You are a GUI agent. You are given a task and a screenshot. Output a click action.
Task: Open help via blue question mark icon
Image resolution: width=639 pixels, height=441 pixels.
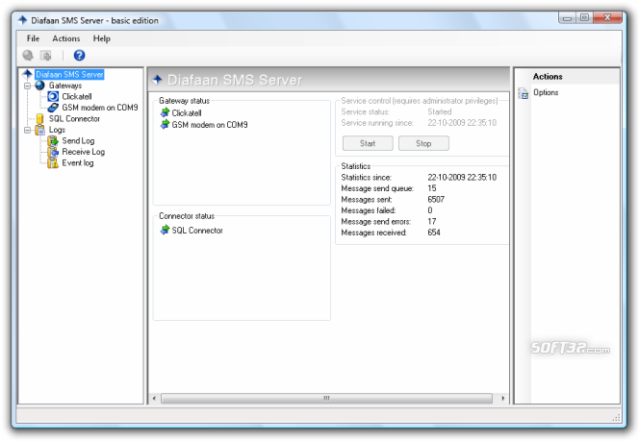[79, 56]
